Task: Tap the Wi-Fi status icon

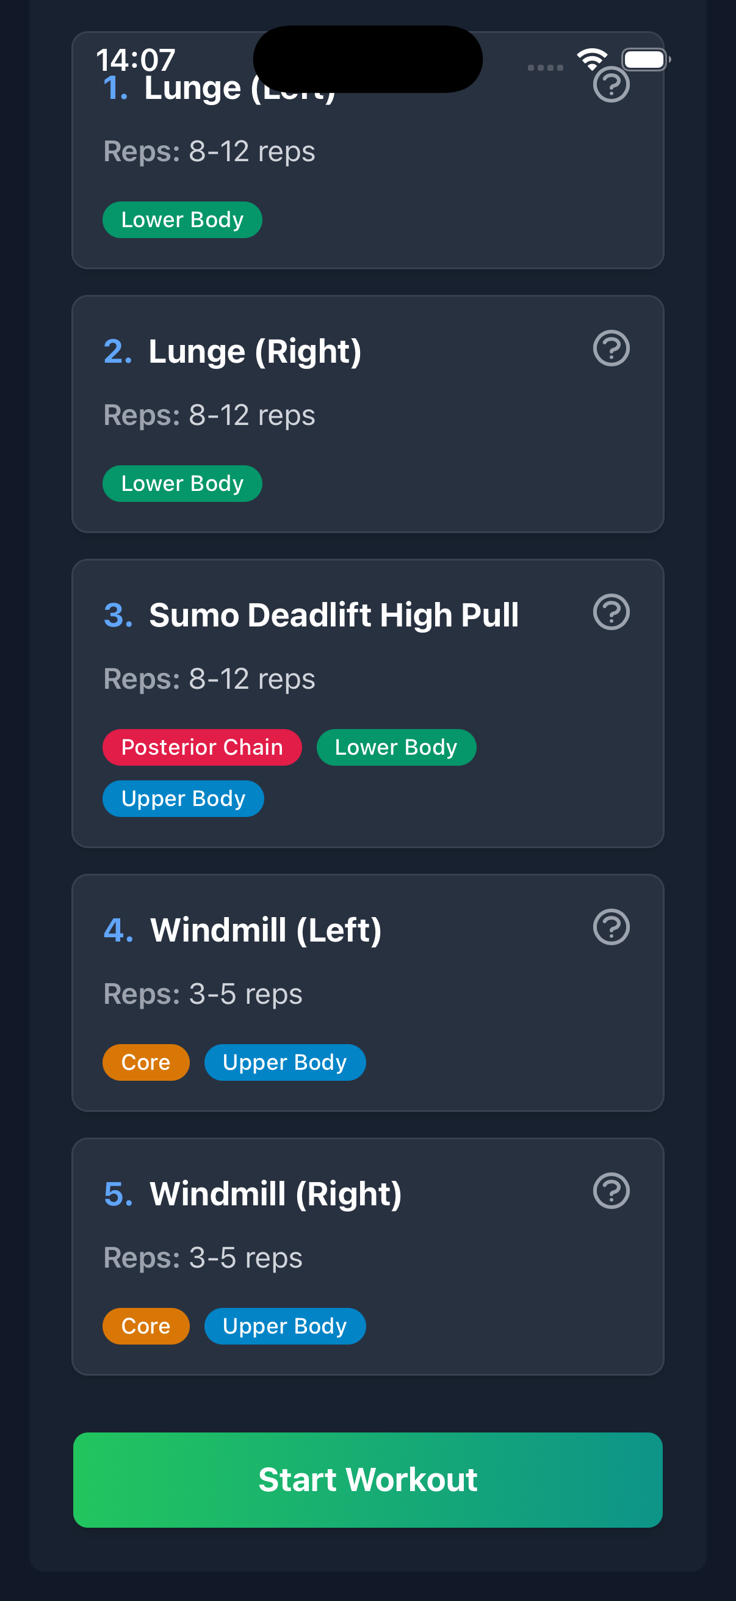Action: 592,59
